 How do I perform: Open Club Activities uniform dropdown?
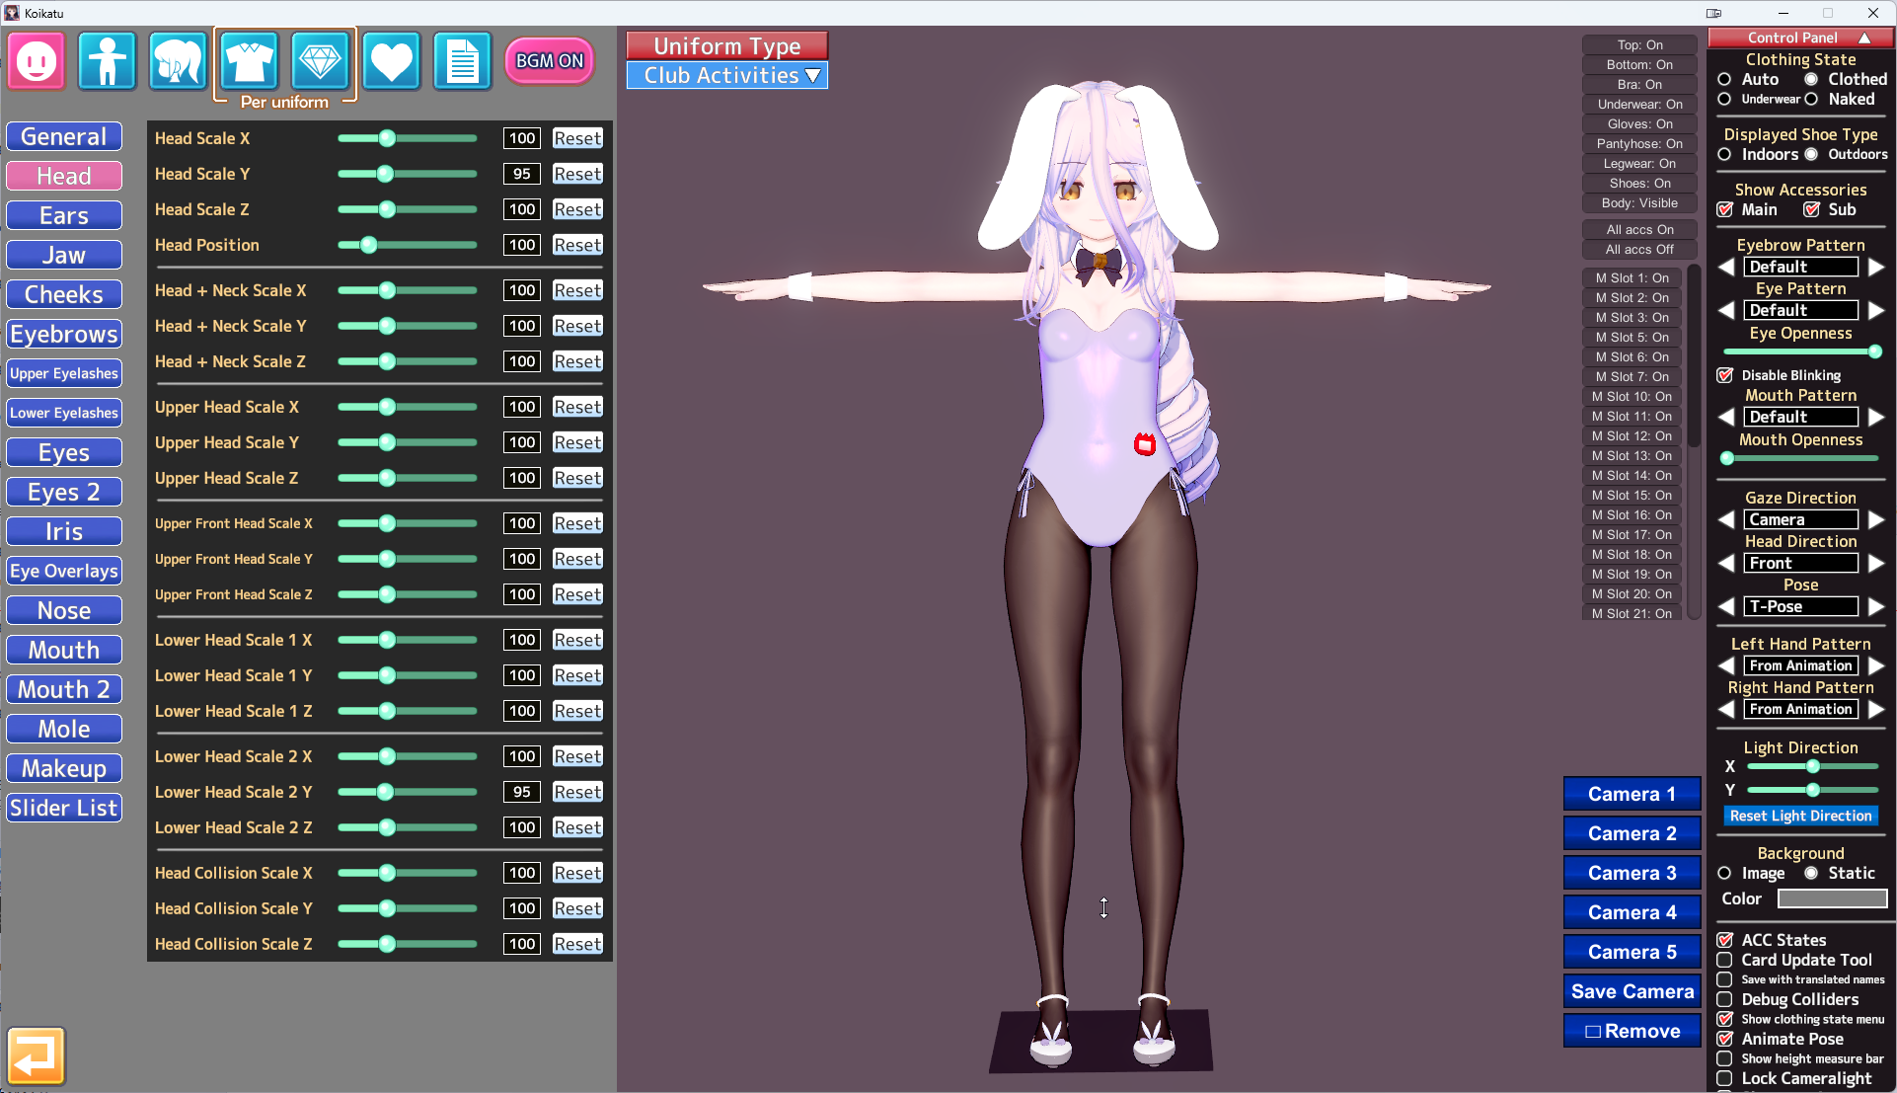tap(727, 76)
